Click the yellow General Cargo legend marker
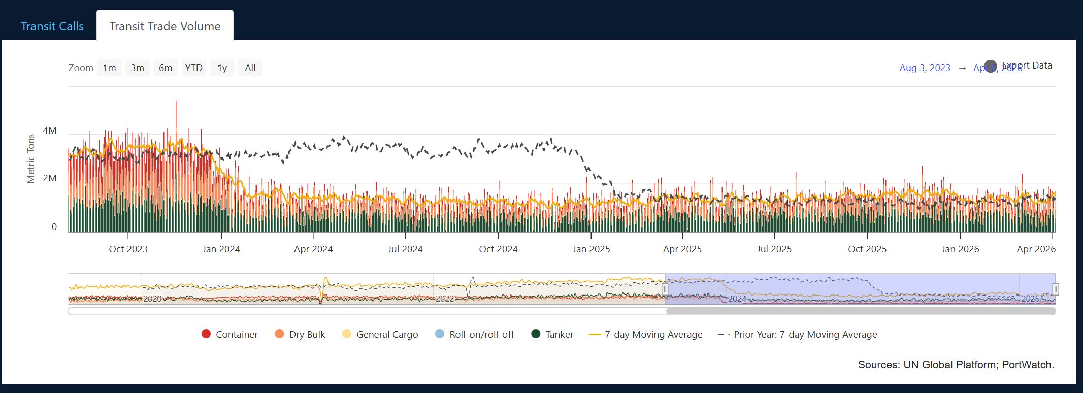 click(x=347, y=334)
